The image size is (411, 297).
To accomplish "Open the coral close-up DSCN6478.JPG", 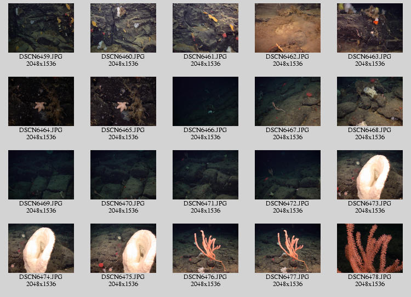I will tap(370, 248).
